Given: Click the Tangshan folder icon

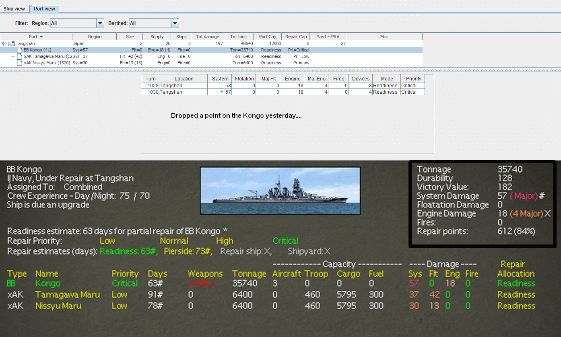Looking at the screenshot, I should [11, 43].
